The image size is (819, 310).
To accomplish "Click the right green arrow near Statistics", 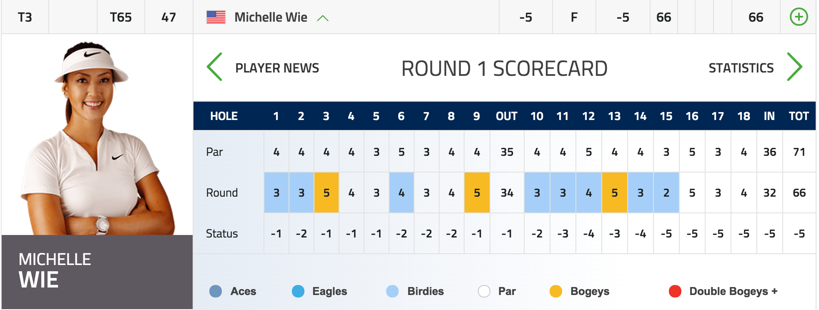I will tap(794, 67).
